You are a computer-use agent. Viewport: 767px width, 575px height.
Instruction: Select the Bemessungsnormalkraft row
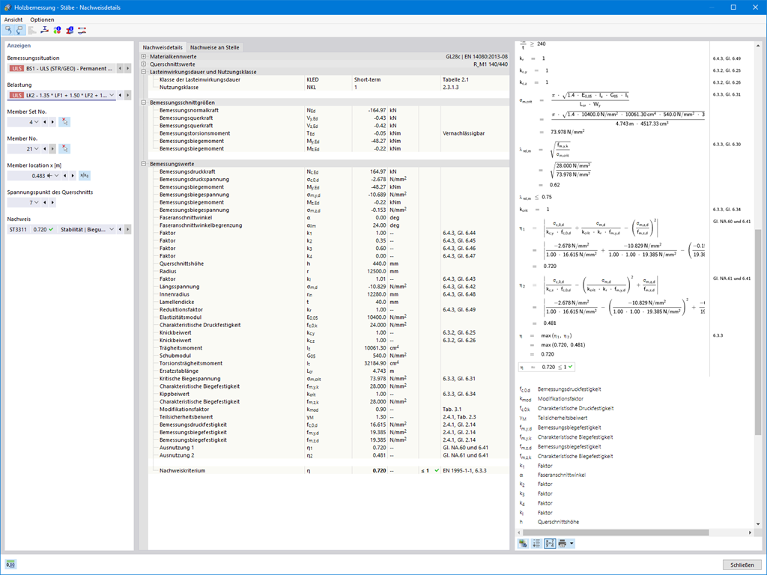pyautogui.click(x=328, y=111)
